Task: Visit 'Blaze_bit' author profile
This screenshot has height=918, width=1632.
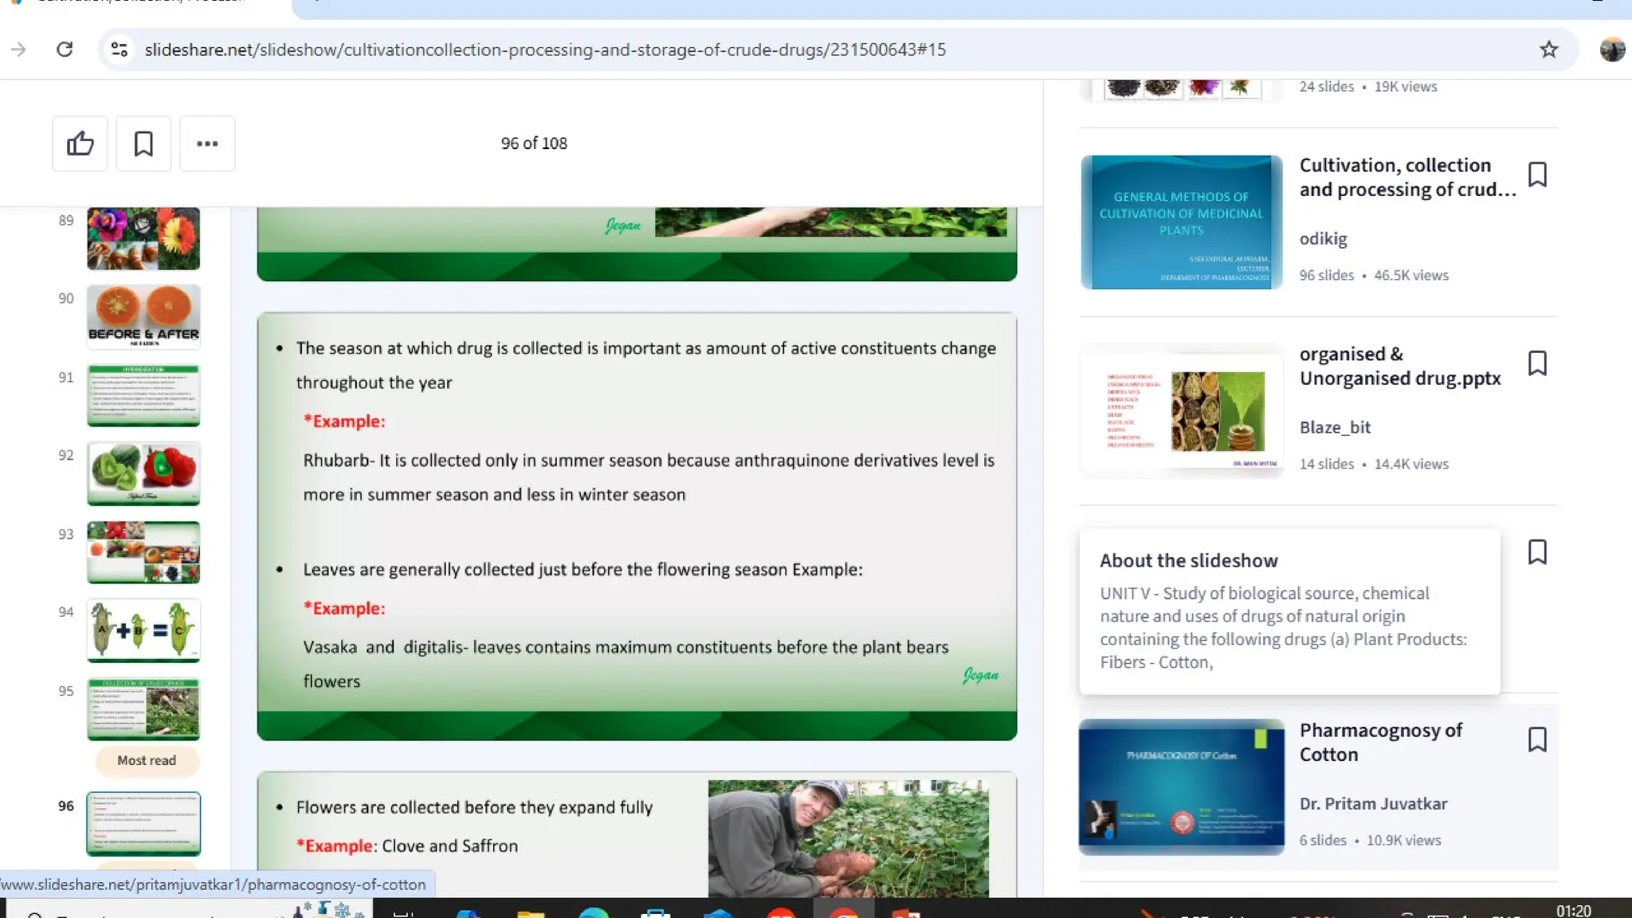Action: pyautogui.click(x=1335, y=427)
